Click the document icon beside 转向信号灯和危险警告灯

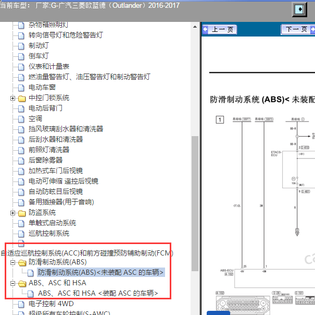tap(21, 35)
